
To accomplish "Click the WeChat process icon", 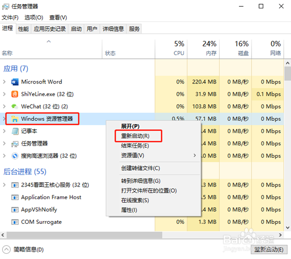I will pos(15,107).
